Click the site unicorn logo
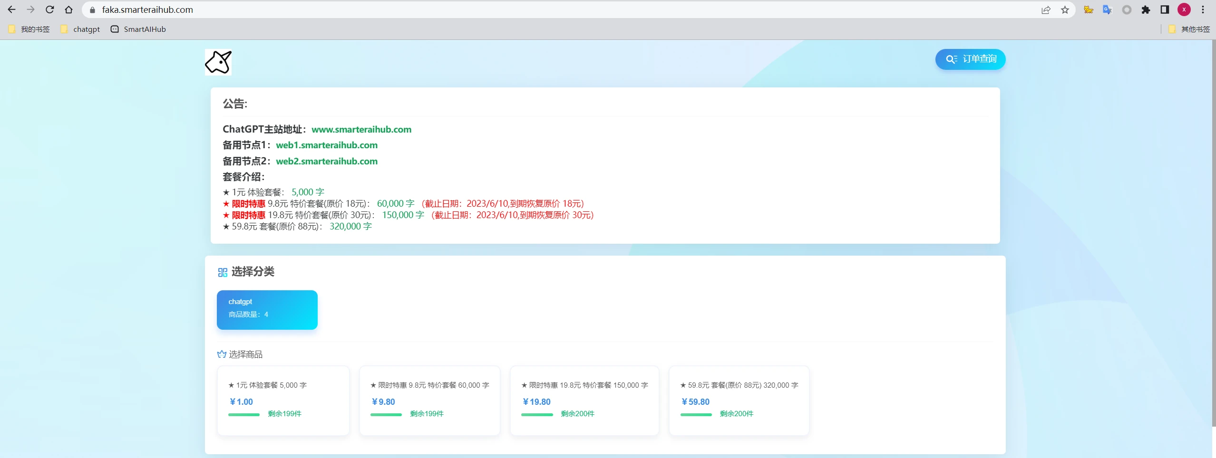Image resolution: width=1216 pixels, height=458 pixels. (x=218, y=62)
